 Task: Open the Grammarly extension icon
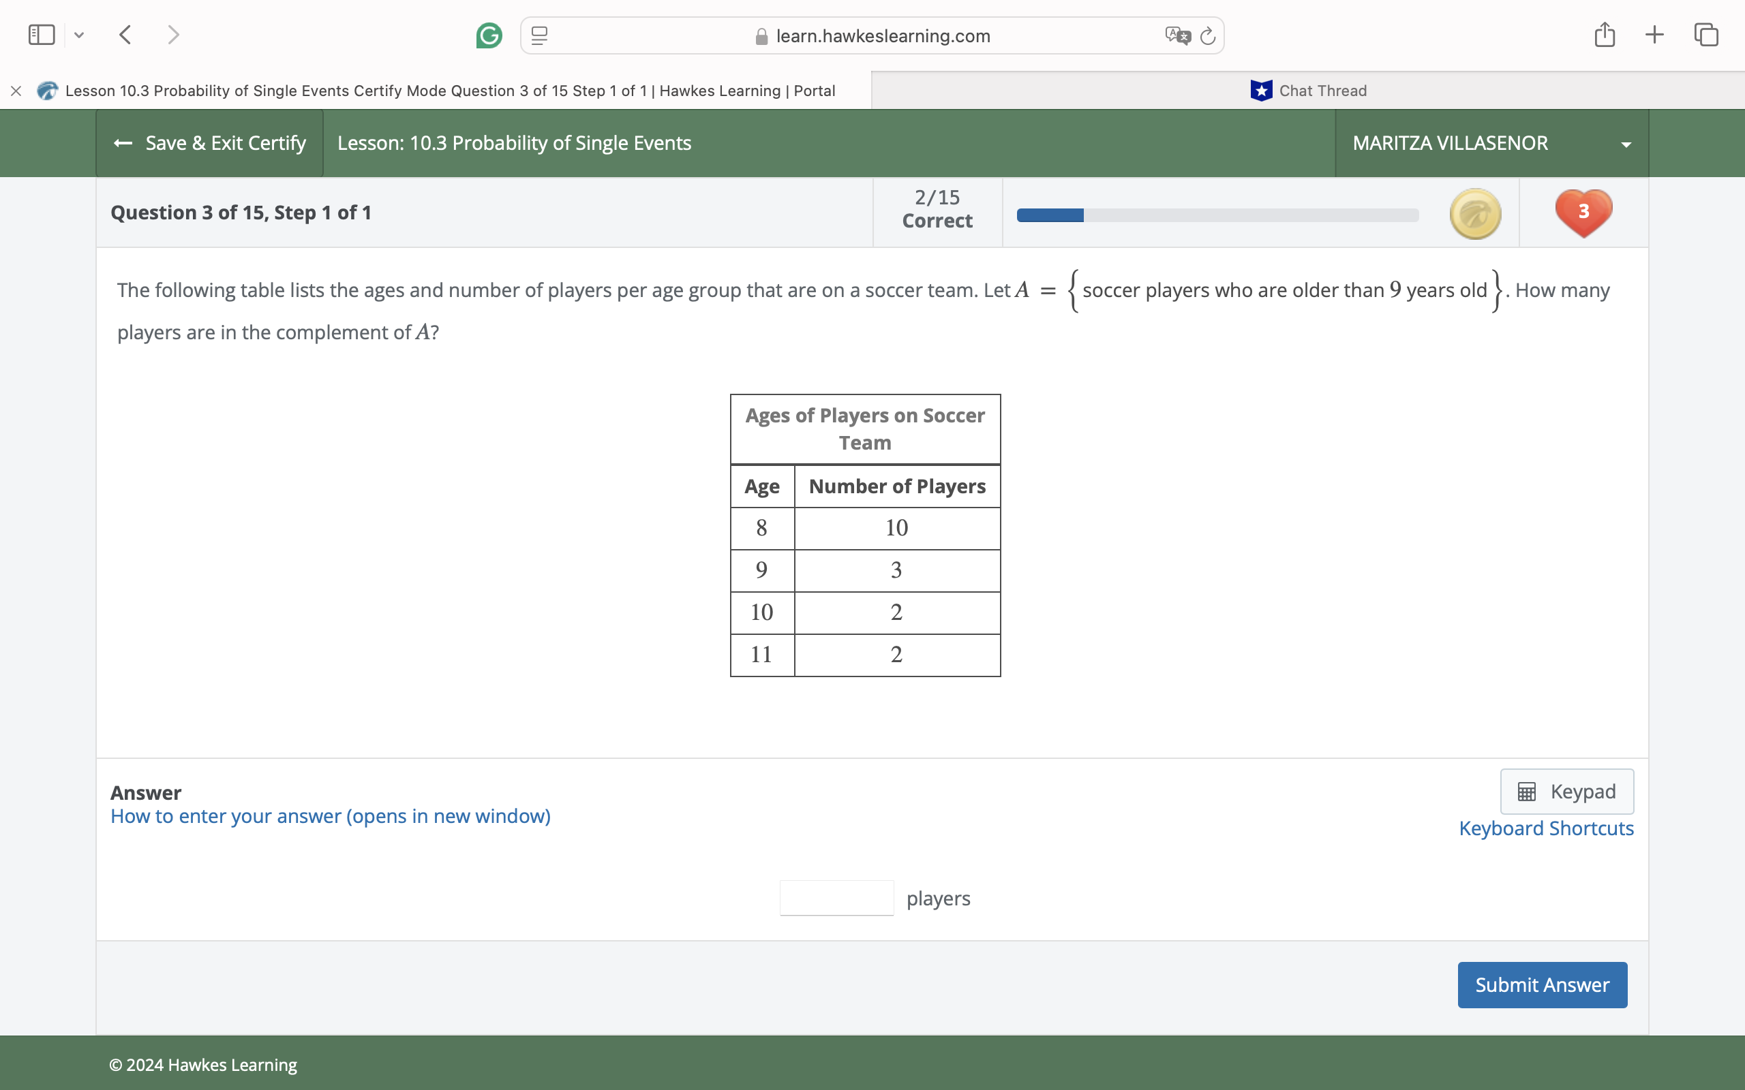[489, 35]
